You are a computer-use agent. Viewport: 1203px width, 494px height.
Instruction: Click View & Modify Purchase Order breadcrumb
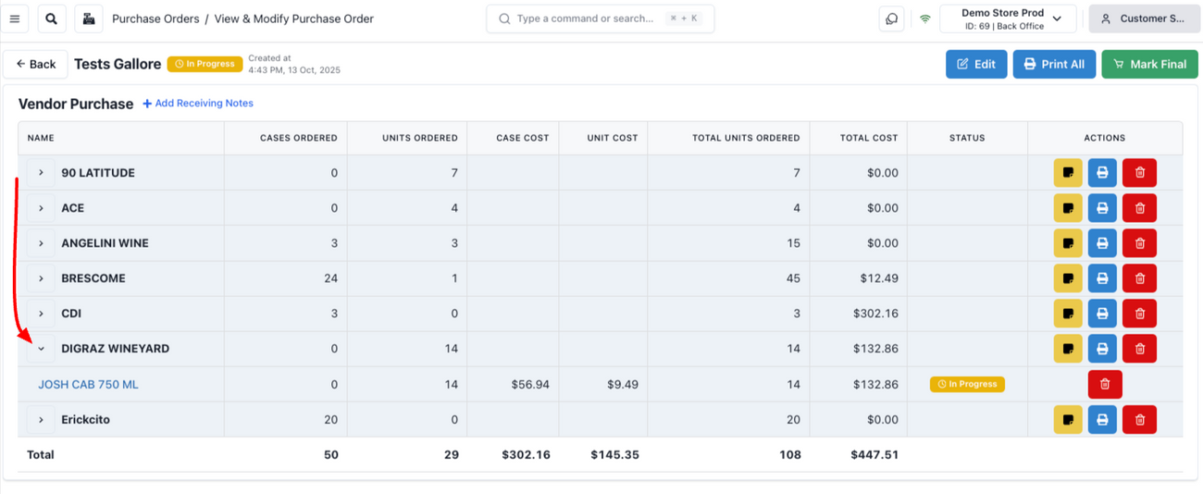[294, 19]
